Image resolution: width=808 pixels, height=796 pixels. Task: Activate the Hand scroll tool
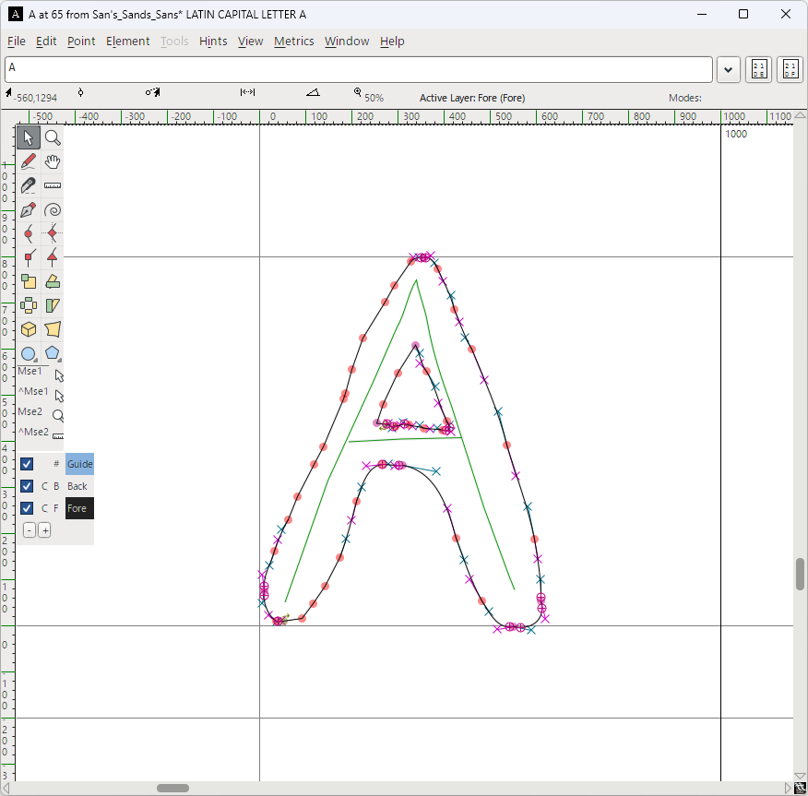(53, 161)
